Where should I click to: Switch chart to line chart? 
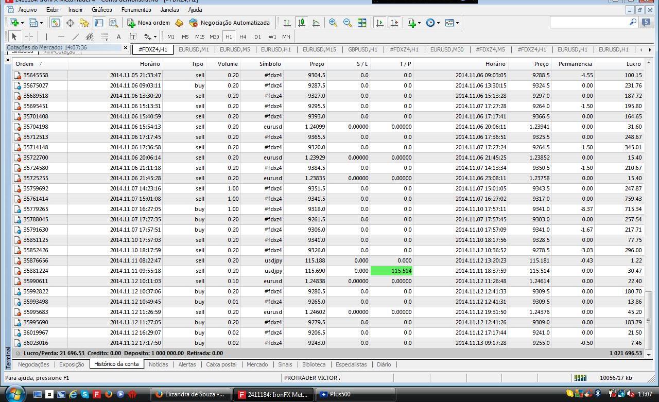316,23
